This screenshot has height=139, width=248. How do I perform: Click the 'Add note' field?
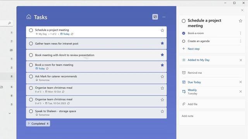click(212, 118)
